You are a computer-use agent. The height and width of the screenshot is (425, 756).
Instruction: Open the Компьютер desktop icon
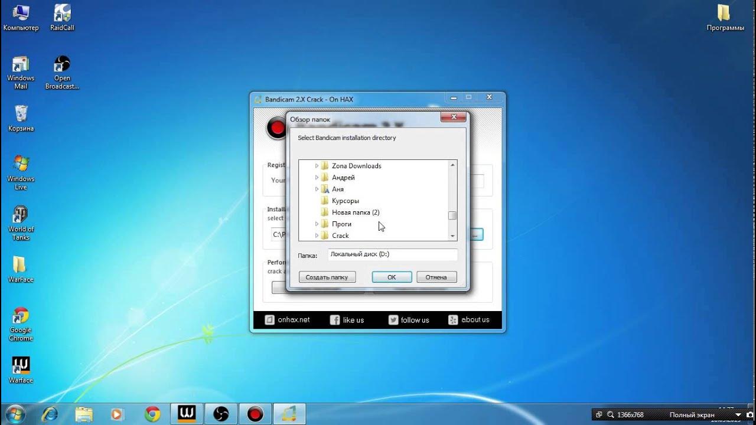[21, 18]
